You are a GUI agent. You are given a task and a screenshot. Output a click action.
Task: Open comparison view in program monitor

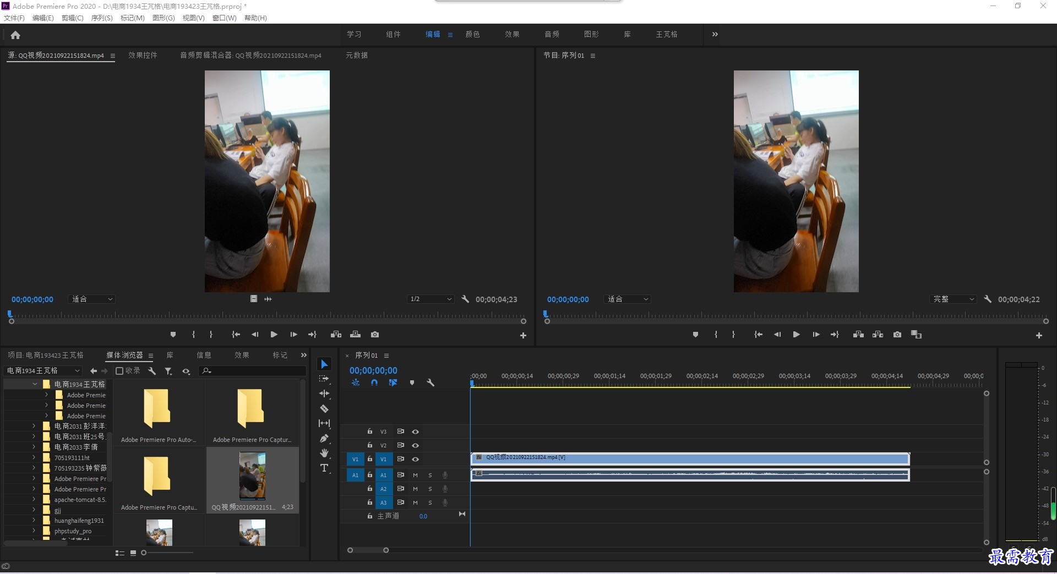[x=916, y=334]
